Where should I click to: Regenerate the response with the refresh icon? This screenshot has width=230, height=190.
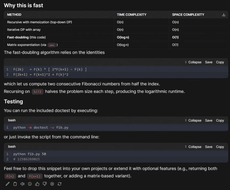tap(59, 184)
